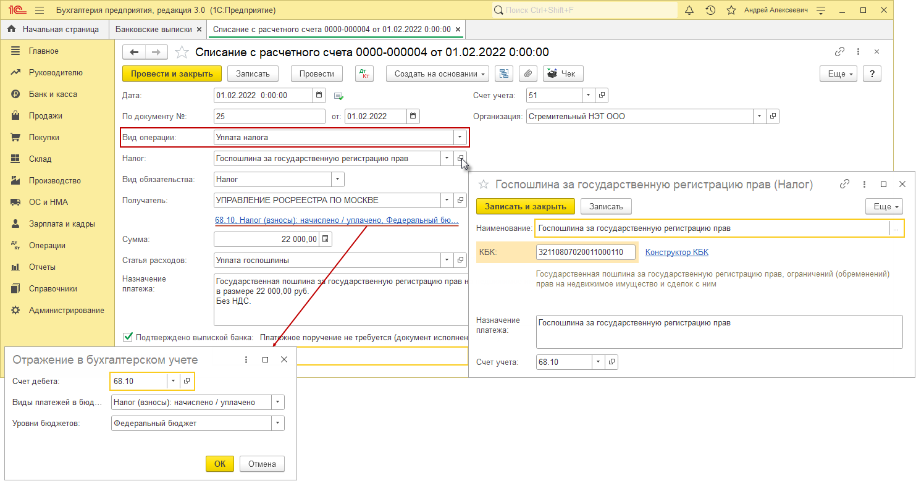Click the search field Поиск Ctrl+Shift+F

pos(585,10)
